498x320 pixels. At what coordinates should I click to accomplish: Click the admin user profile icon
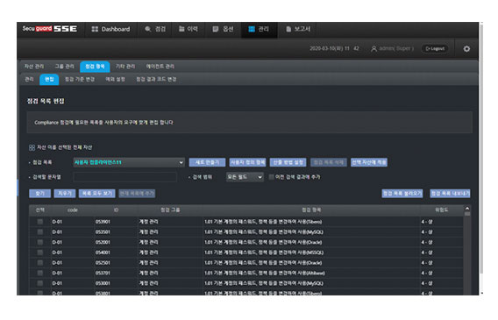[x=373, y=49]
